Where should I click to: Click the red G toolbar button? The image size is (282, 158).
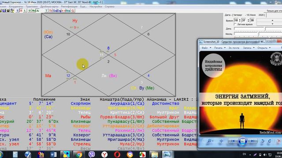point(73,11)
